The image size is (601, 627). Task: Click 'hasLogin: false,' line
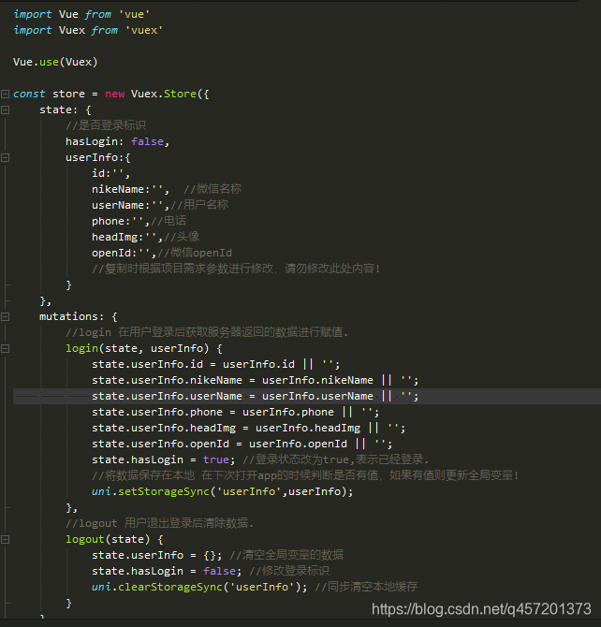tap(118, 141)
